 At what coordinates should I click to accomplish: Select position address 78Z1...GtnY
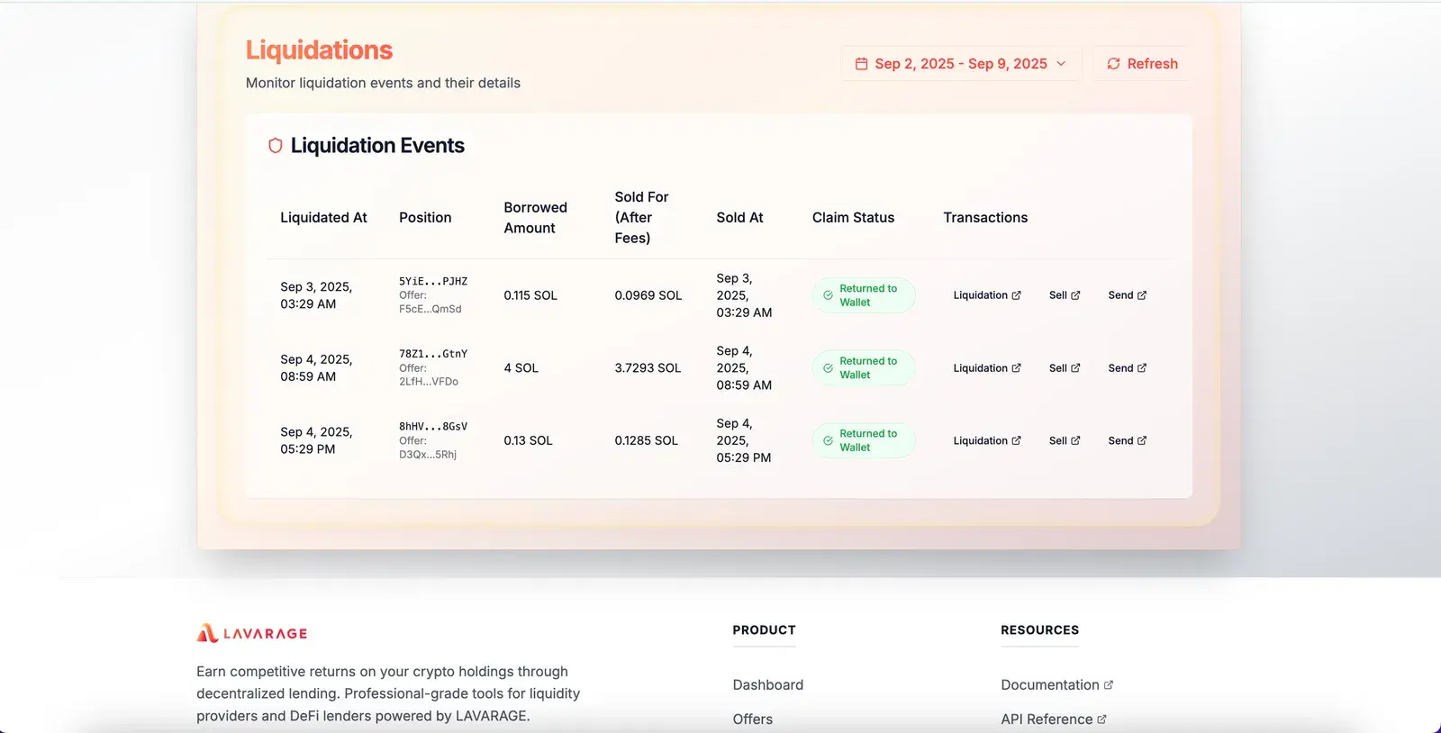click(433, 354)
